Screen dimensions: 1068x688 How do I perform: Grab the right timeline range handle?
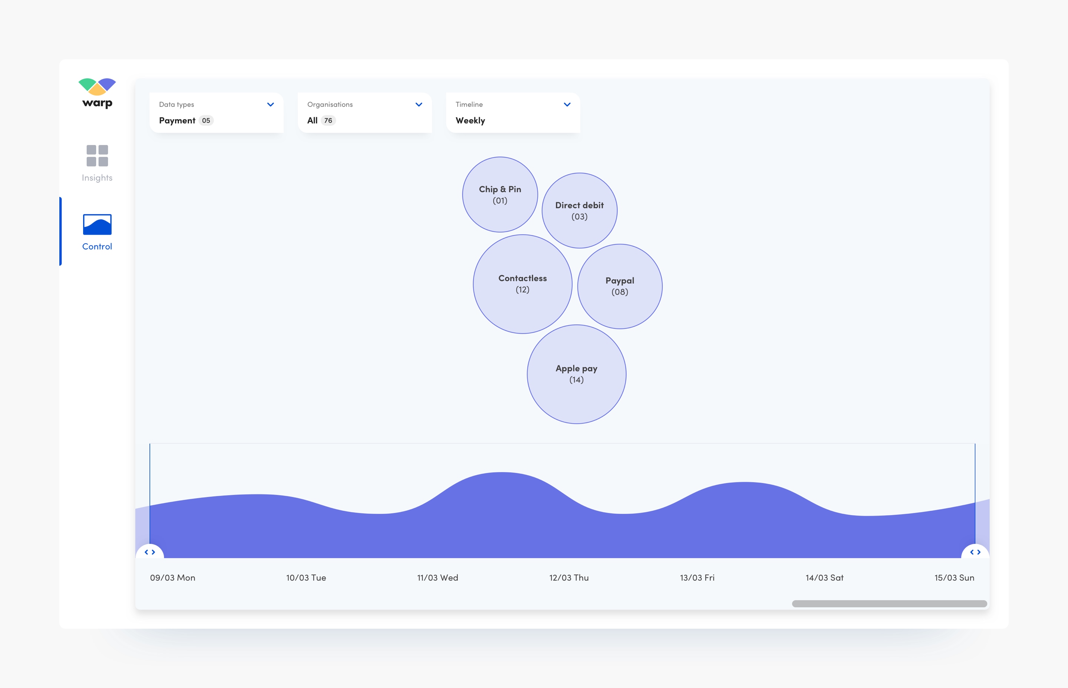click(x=975, y=552)
